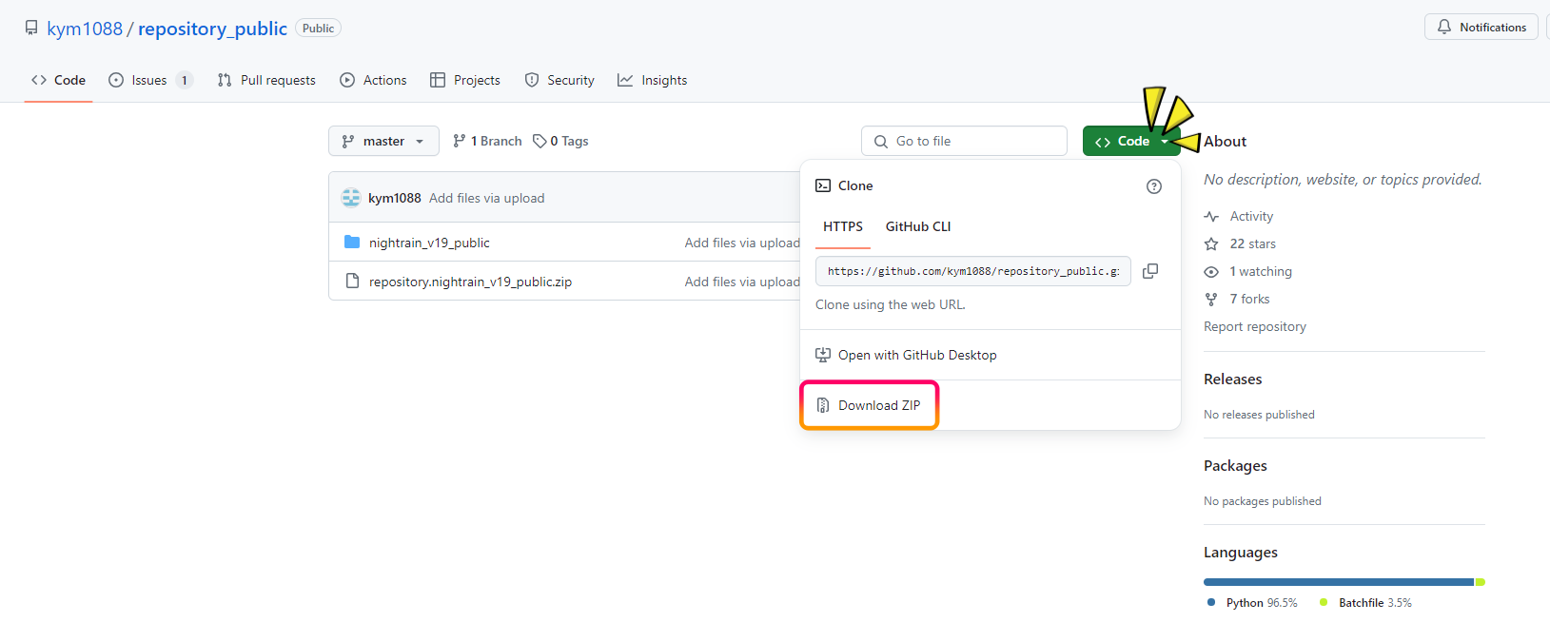The height and width of the screenshot is (642, 1550).
Task: Click the star icon beside 22 stars
Action: (1211, 243)
